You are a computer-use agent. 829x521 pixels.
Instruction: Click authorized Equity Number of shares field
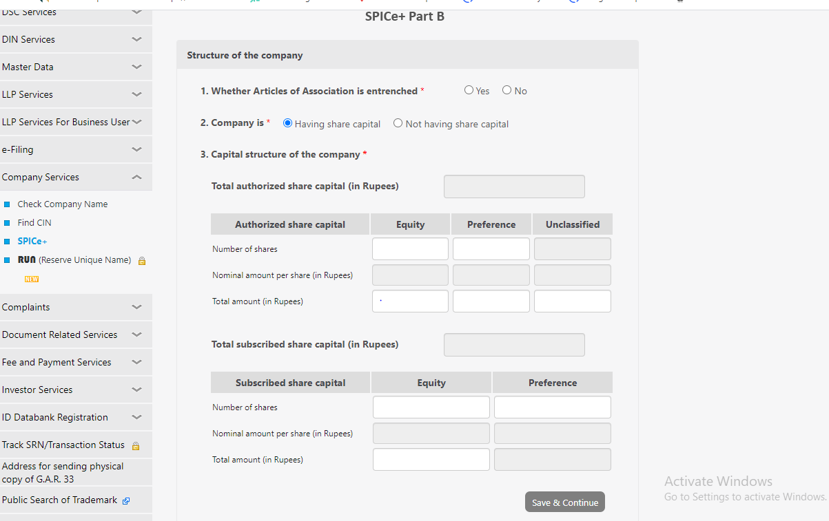(x=410, y=249)
